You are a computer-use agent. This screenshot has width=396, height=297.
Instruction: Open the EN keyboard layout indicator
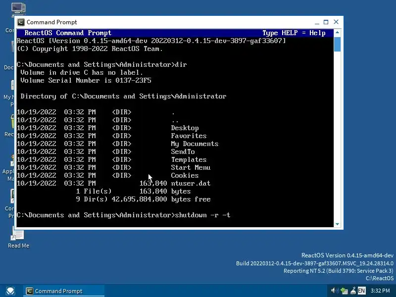click(361, 291)
